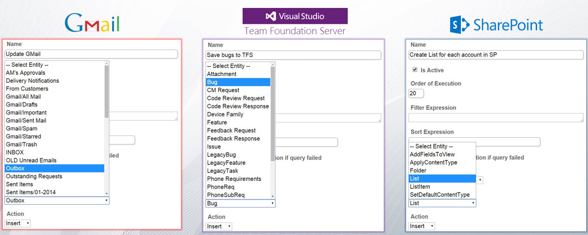Select Gmail/Starred from the entity list
The height and width of the screenshot is (235, 588).
point(23,136)
